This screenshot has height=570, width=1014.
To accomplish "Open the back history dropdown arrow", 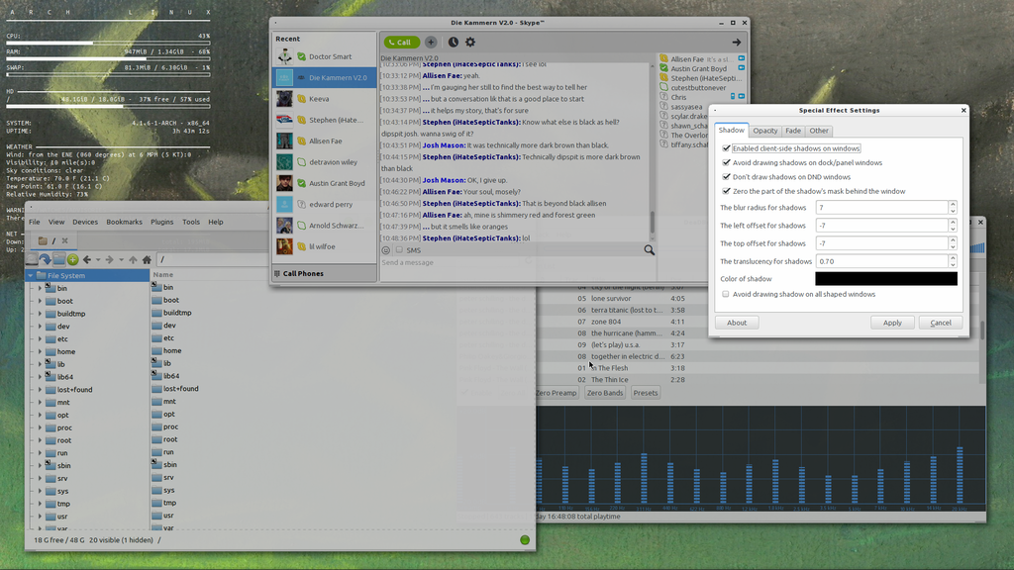I will click(97, 260).
